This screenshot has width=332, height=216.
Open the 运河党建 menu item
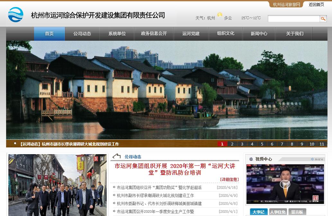coord(191,34)
